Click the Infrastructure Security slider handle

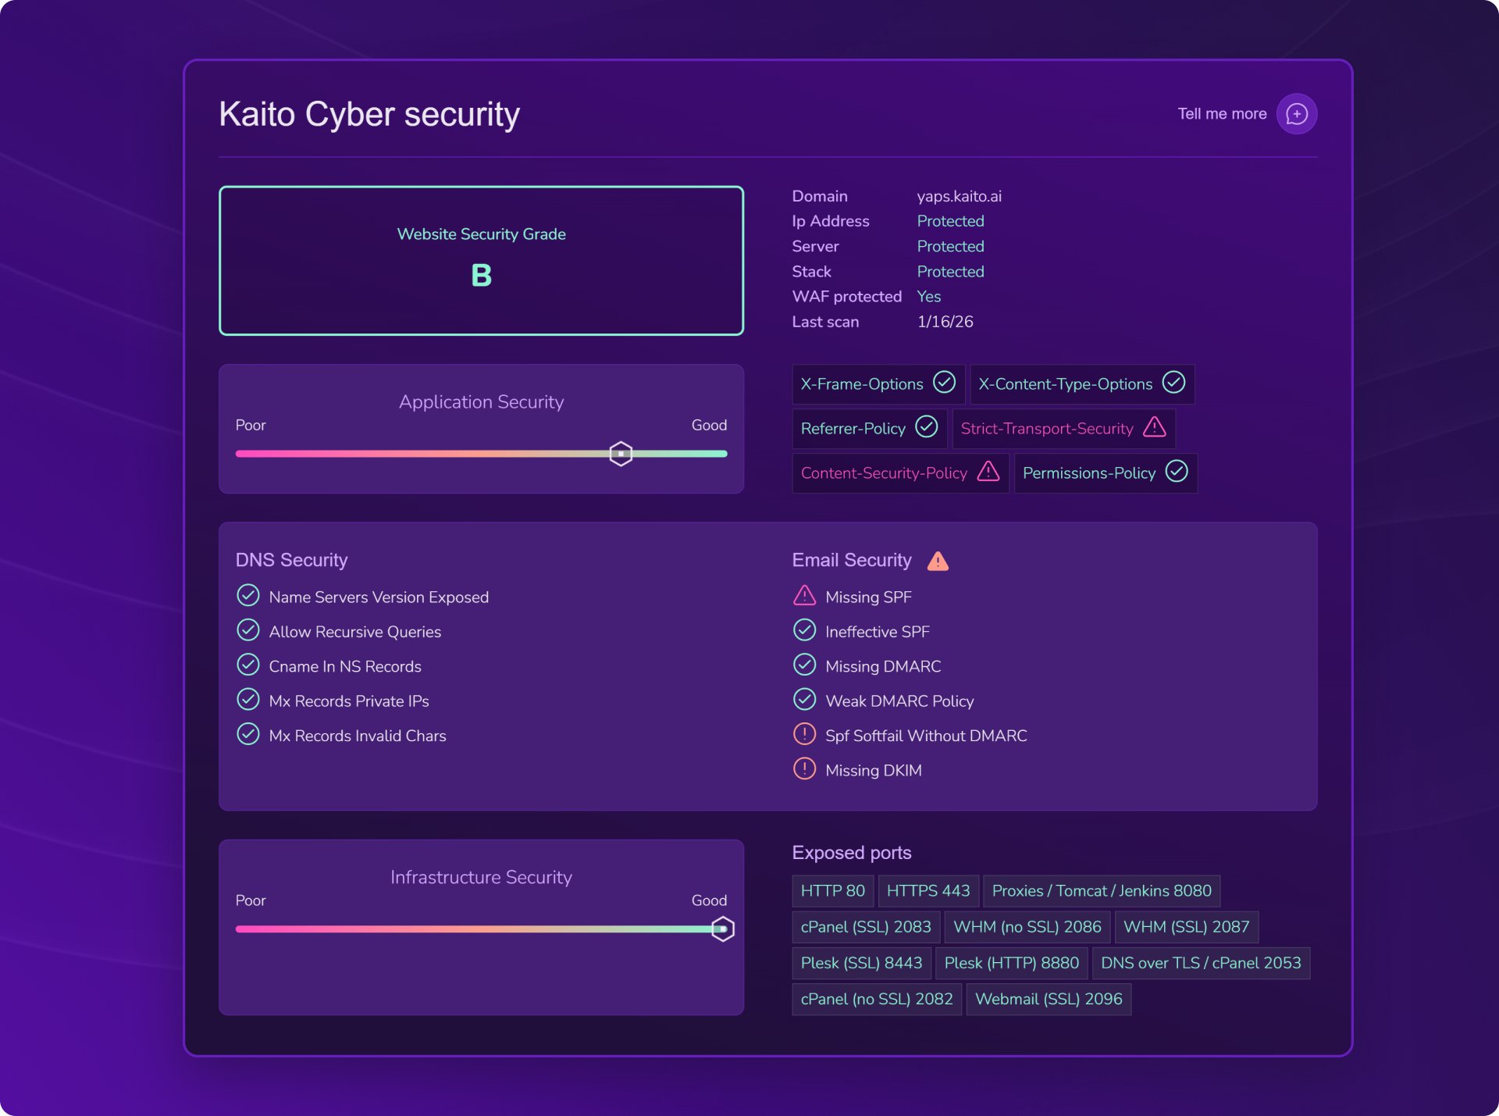point(723,929)
